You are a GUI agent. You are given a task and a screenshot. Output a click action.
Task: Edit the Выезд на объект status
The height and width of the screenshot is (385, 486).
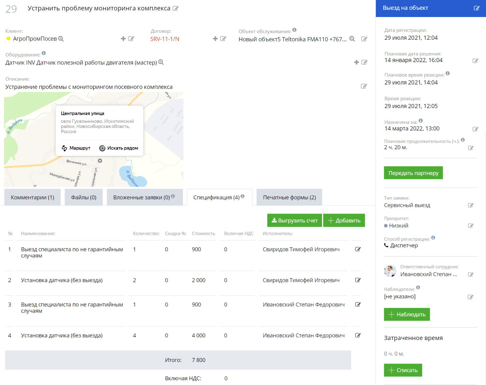477,8
